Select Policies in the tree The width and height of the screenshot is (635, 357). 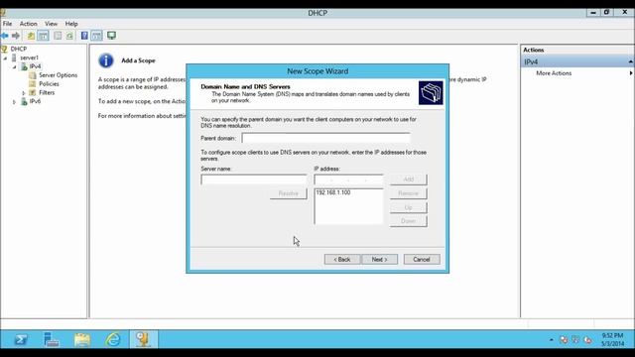click(x=49, y=83)
